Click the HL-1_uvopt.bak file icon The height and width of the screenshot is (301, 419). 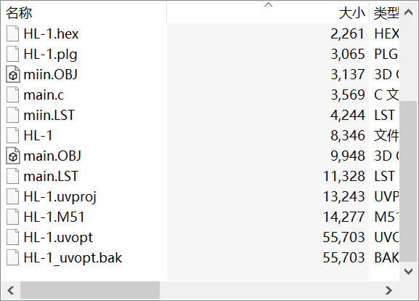tap(13, 257)
